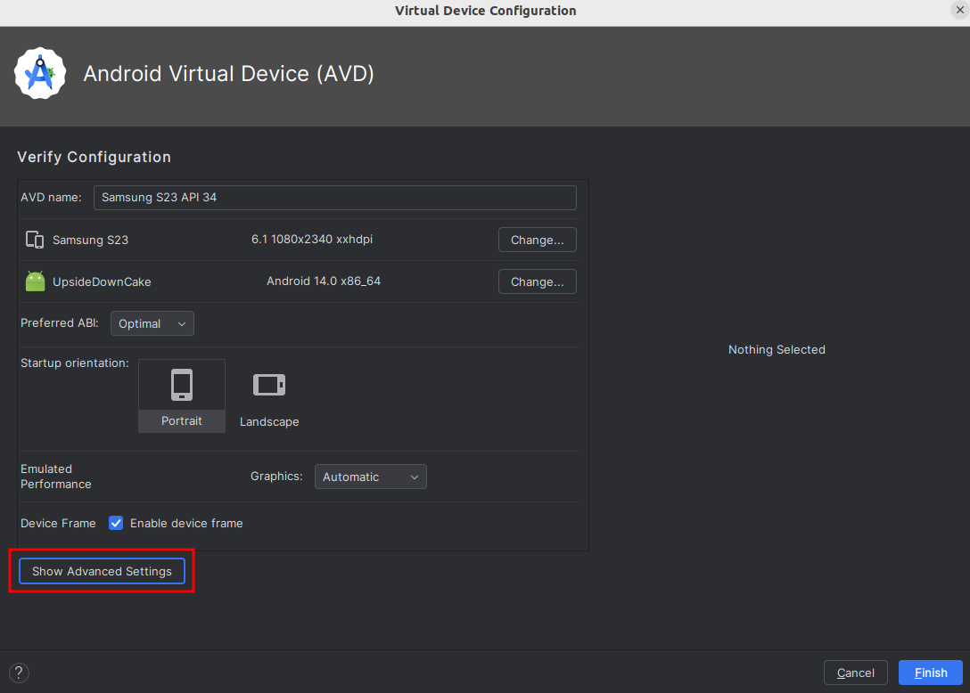Image resolution: width=970 pixels, height=693 pixels.
Task: Open help with the question mark icon
Action: point(20,673)
